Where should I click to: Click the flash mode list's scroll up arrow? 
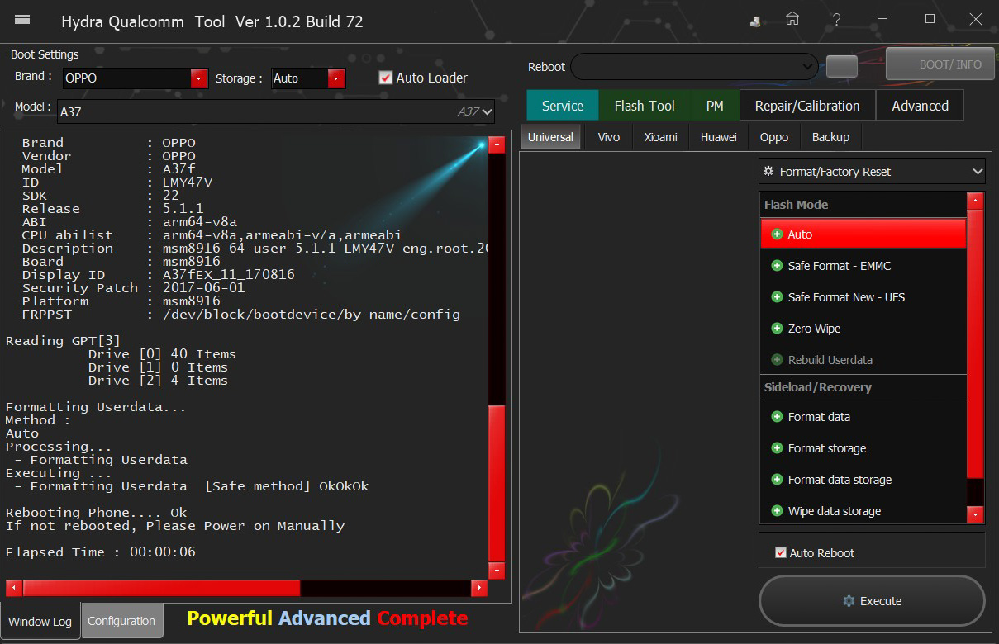point(976,201)
